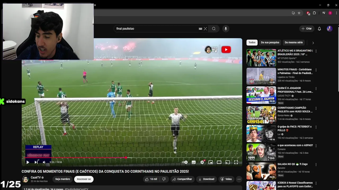Open the Criar create menu
The width and height of the screenshot is (339, 190).
pyautogui.click(x=307, y=28)
